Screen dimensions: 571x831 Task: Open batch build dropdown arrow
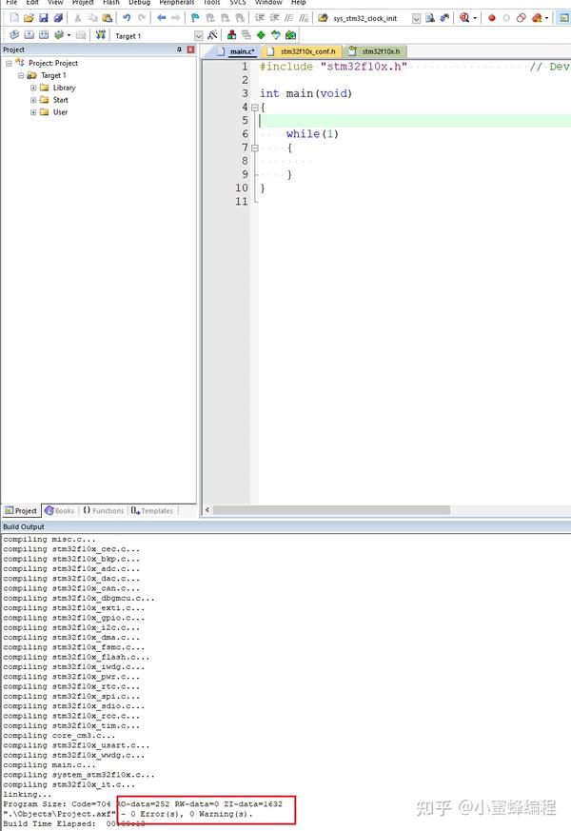click(x=69, y=35)
